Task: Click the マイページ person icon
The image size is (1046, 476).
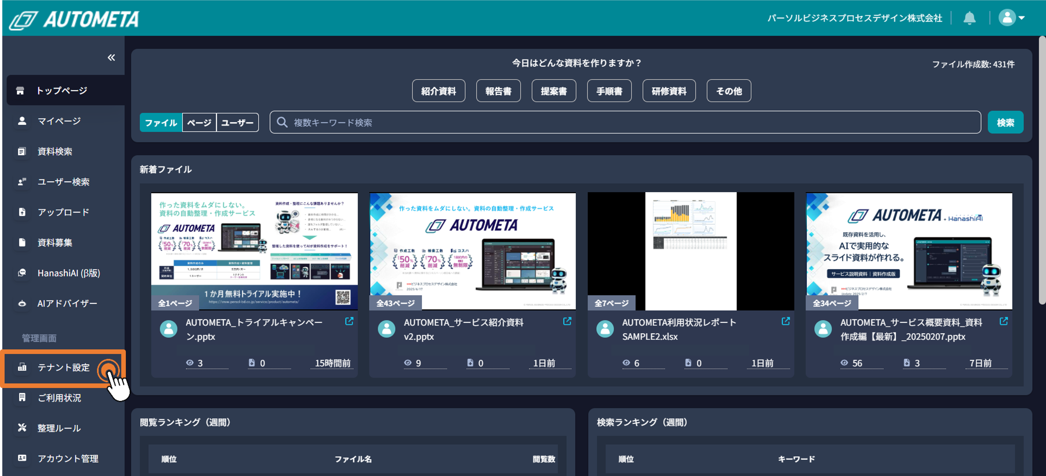Action: [x=22, y=121]
